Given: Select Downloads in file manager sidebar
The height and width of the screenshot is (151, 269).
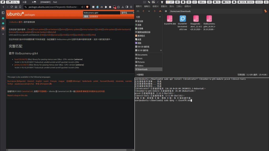Looking at the screenshot, I should pyautogui.click(x=149, y=69).
